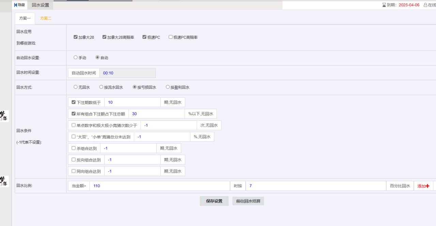Viewport: 436px width, 226px height.
Task: Enable the 极速PC高赔率 checkbox
Action: [170, 37]
